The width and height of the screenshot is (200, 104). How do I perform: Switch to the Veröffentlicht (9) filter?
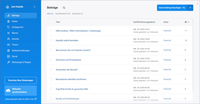[x=62, y=14]
